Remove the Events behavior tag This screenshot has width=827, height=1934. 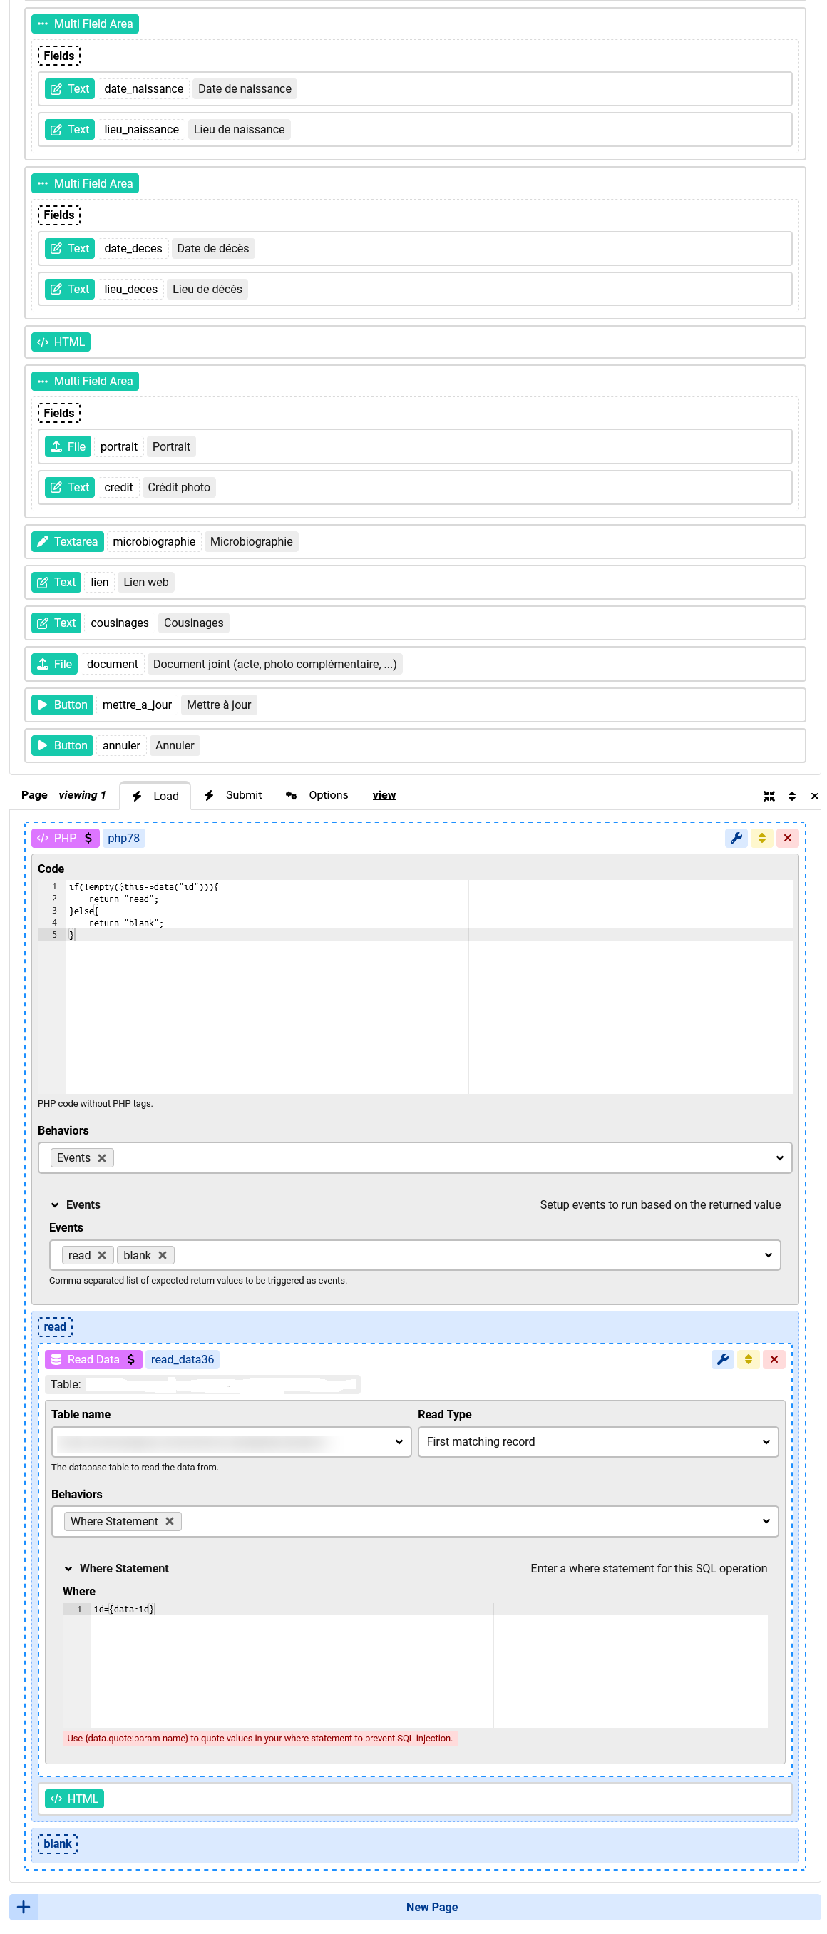[x=102, y=1157]
